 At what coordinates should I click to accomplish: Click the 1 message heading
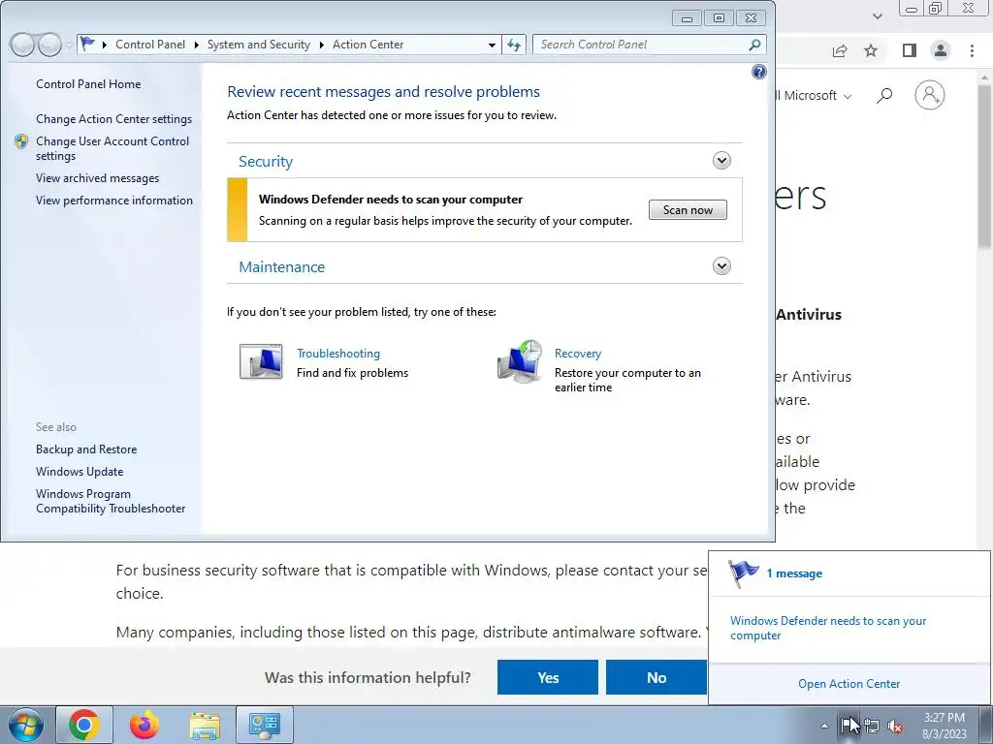tap(794, 573)
